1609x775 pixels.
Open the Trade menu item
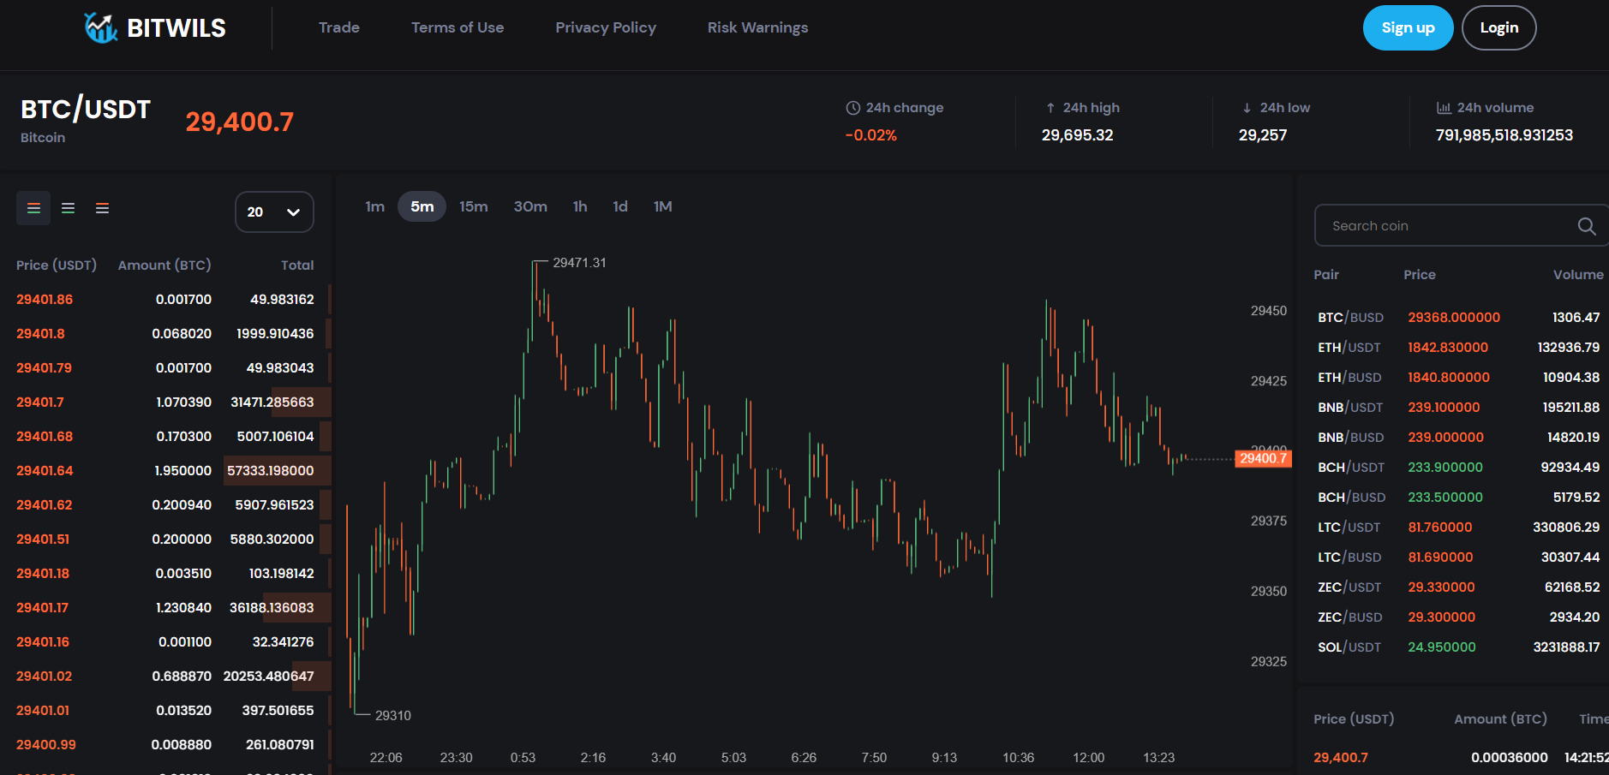(339, 27)
